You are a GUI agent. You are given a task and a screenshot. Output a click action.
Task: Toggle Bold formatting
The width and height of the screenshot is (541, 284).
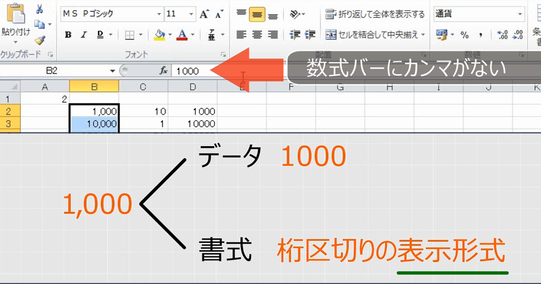68,34
